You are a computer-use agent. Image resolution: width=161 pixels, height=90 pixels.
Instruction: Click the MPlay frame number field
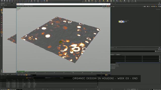coord(33,75)
